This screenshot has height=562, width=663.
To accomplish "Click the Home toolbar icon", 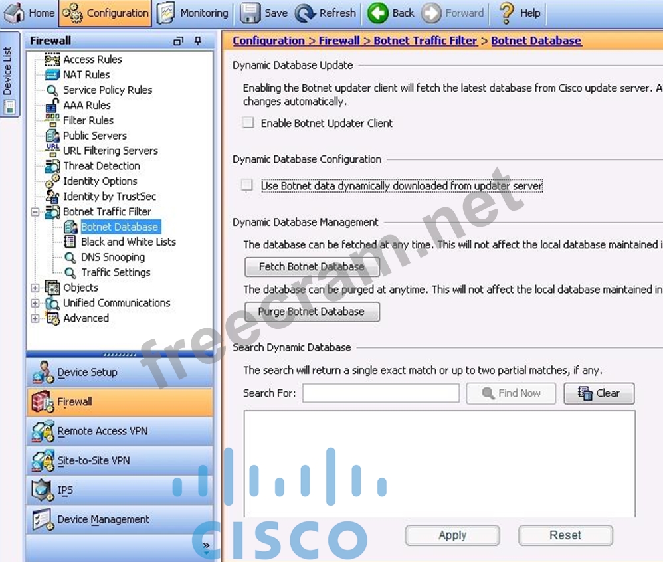I will pos(15,13).
